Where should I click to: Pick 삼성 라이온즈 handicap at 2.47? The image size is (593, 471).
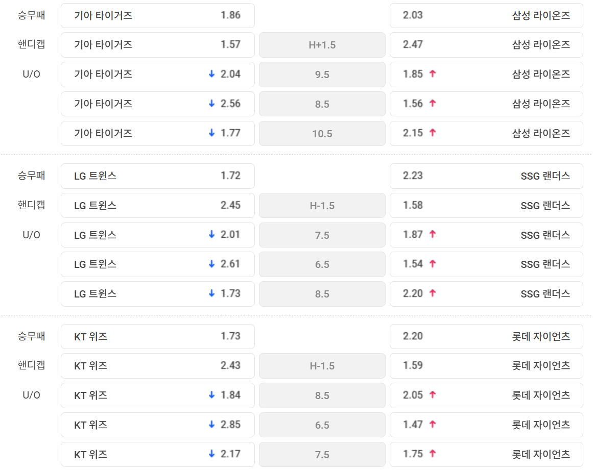click(x=486, y=45)
